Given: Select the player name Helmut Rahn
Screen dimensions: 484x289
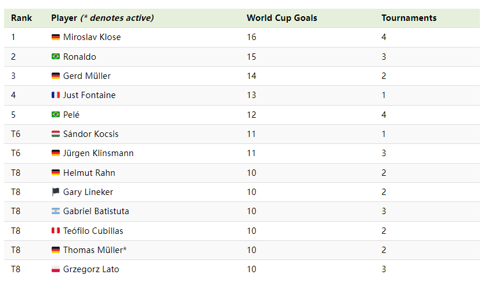Looking at the screenshot, I should pos(89,173).
